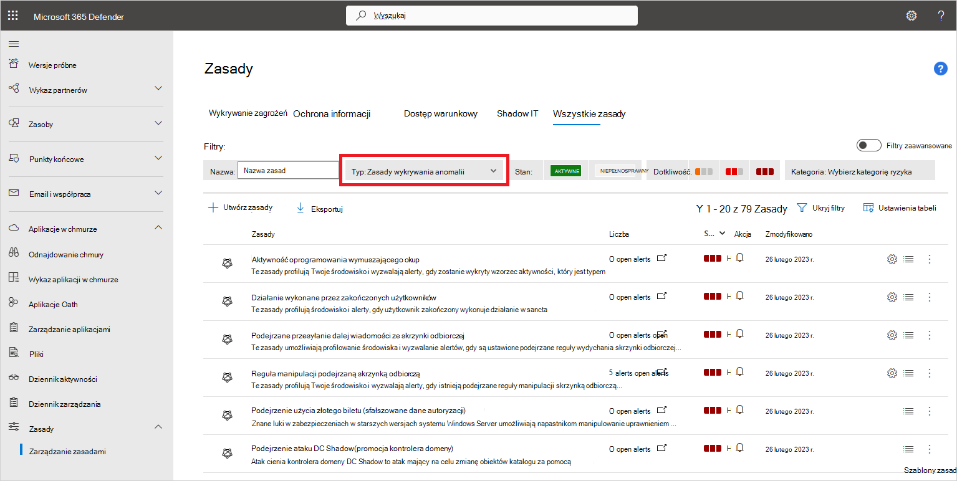Image resolution: width=957 pixels, height=481 pixels.
Task: Open policy Podejrzane przesyłanie dalej wiadomości
Action: pos(357,336)
